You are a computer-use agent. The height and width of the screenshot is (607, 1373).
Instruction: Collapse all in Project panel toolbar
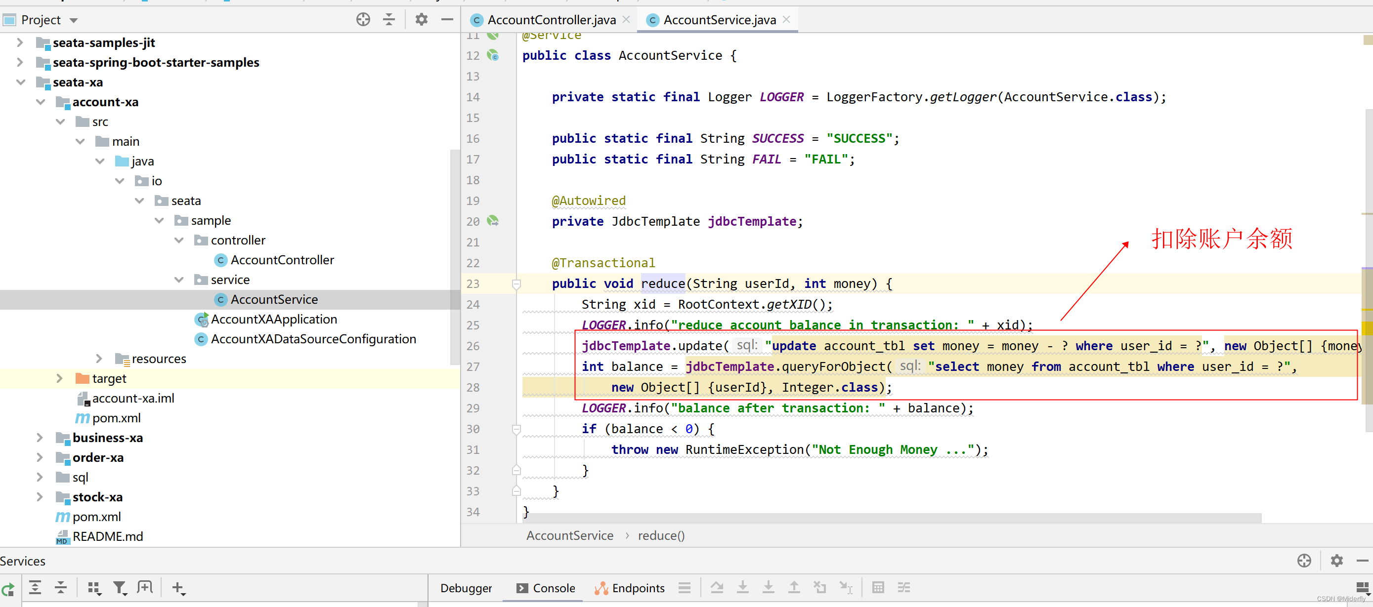click(389, 20)
